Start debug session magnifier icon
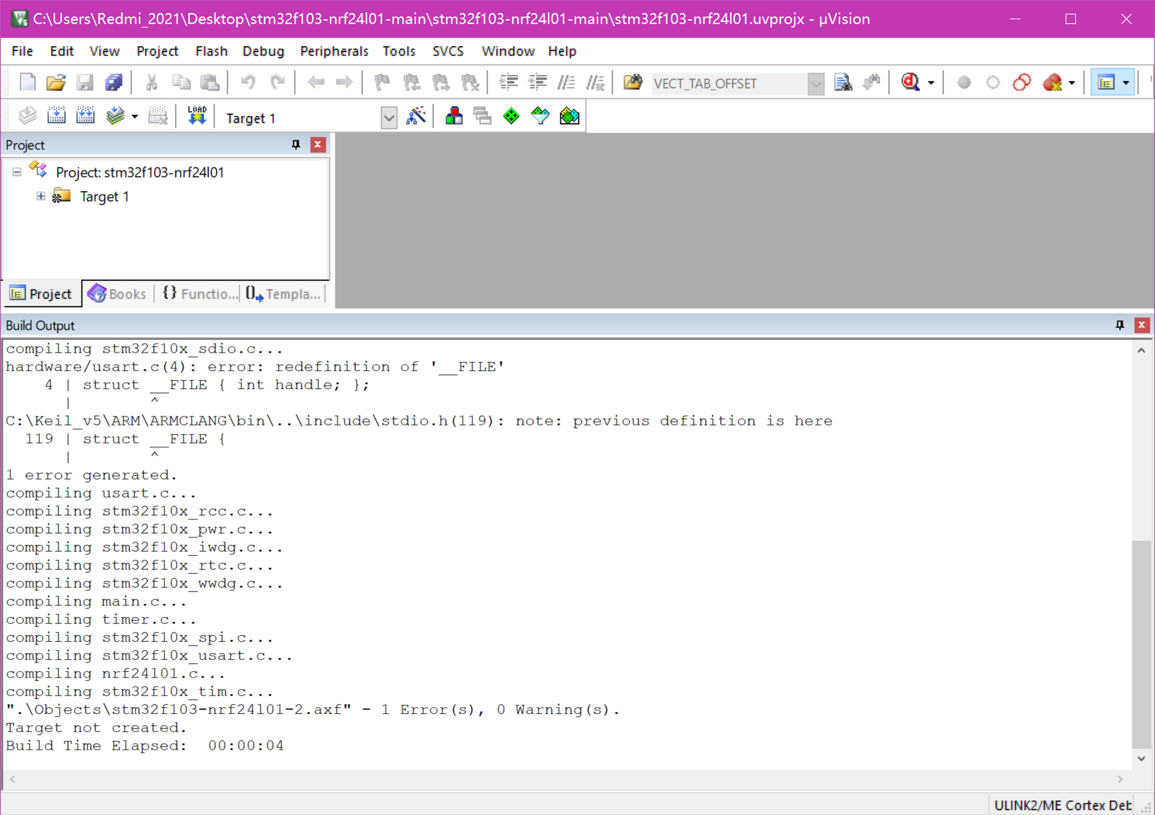This screenshot has height=815, width=1155. coord(910,82)
